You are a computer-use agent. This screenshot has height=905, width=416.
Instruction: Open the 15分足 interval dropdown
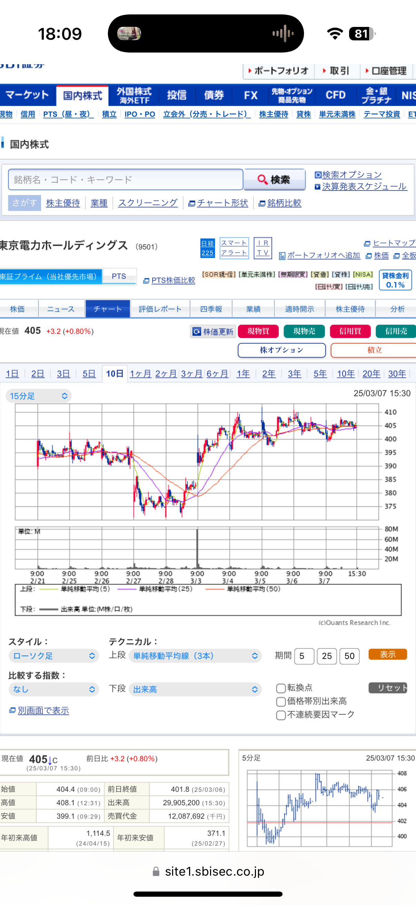click(39, 396)
